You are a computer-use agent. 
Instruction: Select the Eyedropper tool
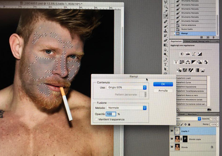tap(165, 16)
